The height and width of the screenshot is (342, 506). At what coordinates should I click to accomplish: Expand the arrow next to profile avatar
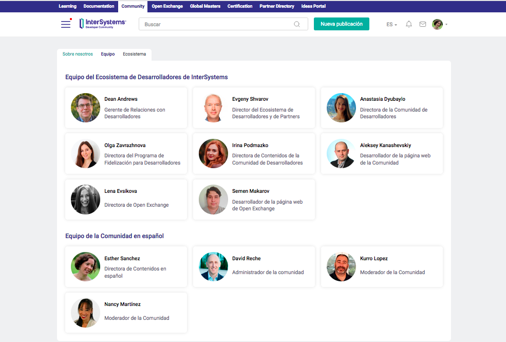pos(446,25)
